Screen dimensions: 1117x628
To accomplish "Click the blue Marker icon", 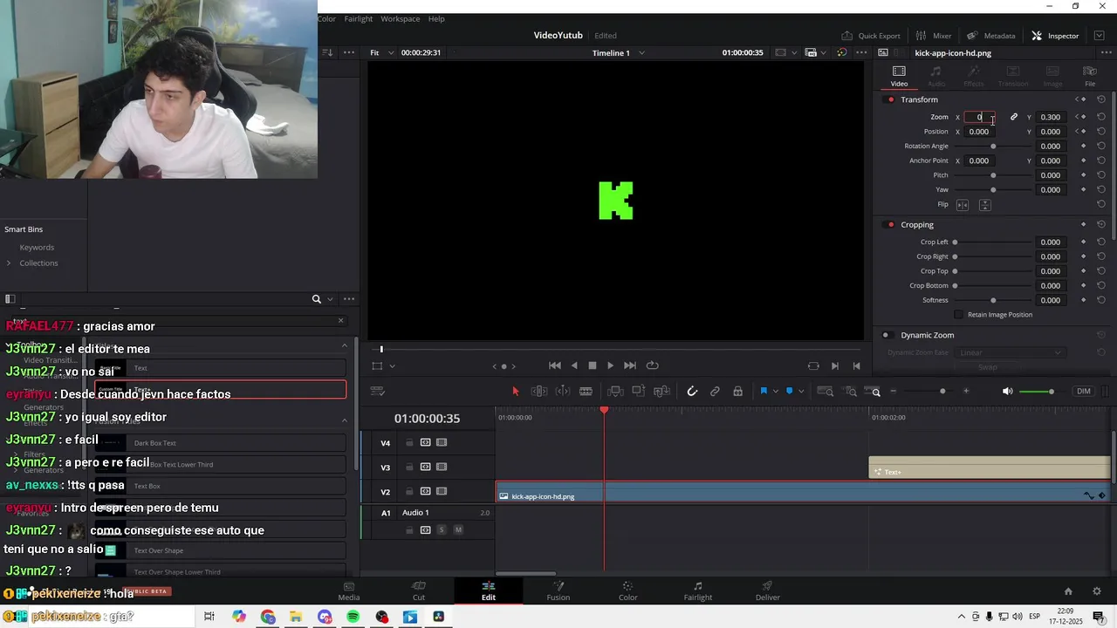I will 790,391.
